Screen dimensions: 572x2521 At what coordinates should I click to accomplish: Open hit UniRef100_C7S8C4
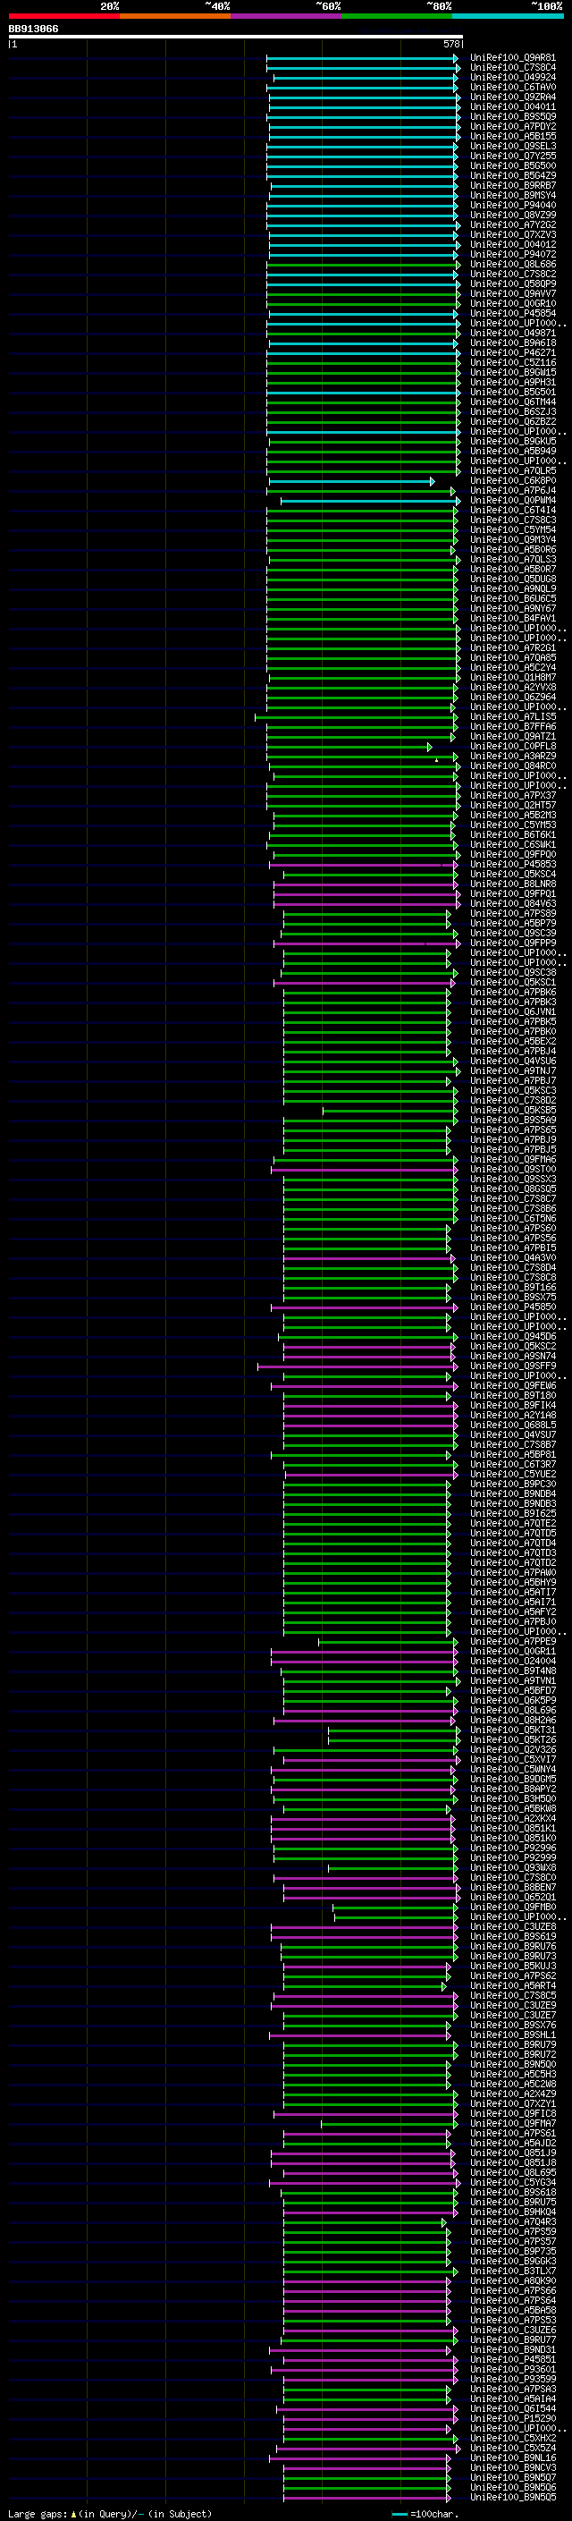[513, 68]
